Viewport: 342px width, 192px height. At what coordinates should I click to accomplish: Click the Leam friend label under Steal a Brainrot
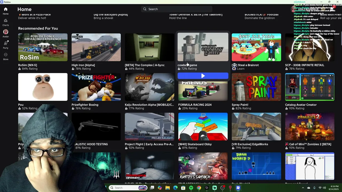tap(238, 69)
